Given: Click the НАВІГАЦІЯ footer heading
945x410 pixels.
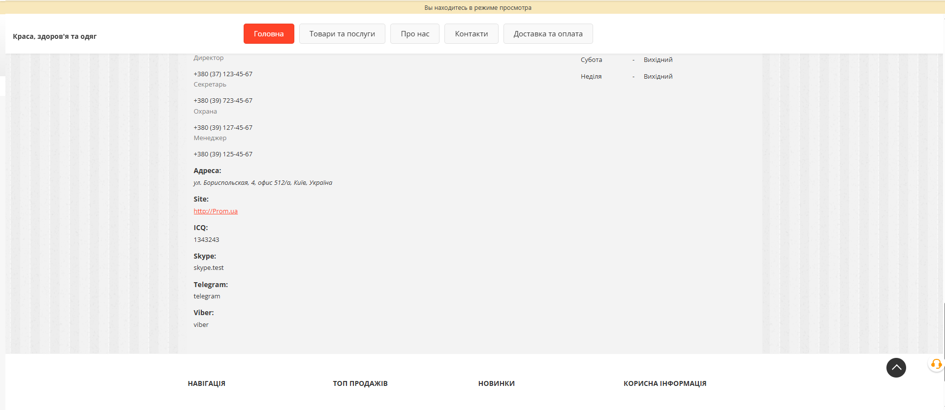Looking at the screenshot, I should point(206,383).
